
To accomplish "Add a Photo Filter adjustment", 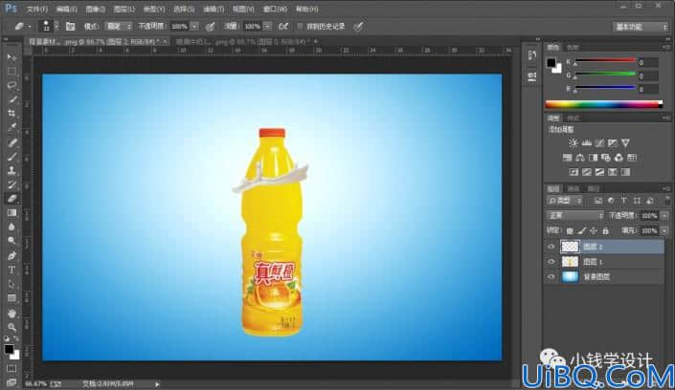I will [606, 158].
